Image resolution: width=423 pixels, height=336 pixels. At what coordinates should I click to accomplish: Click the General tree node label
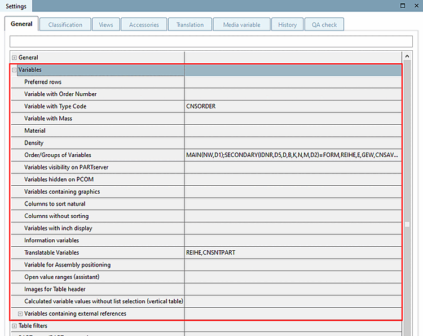[28, 58]
